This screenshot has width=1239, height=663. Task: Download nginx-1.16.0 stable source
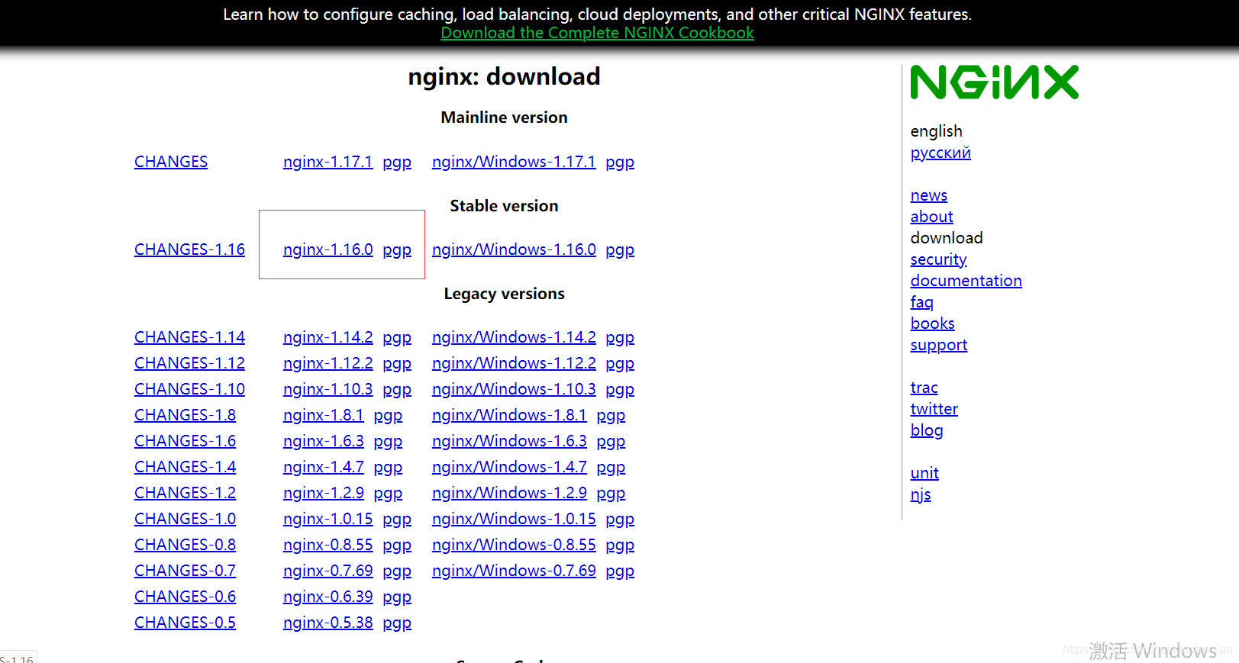pyautogui.click(x=327, y=249)
